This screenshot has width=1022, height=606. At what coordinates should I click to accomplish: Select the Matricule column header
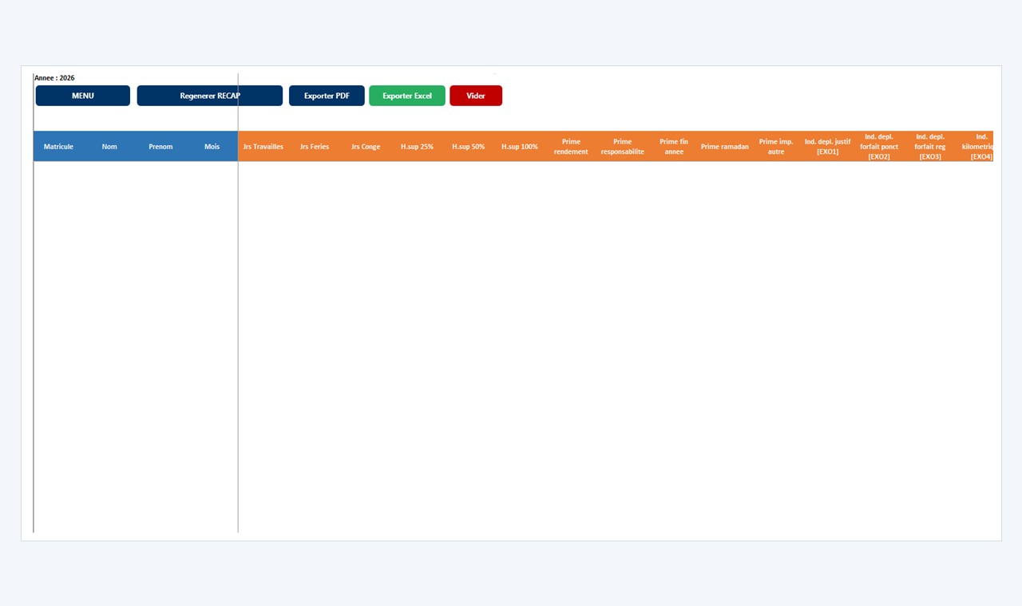click(x=58, y=147)
